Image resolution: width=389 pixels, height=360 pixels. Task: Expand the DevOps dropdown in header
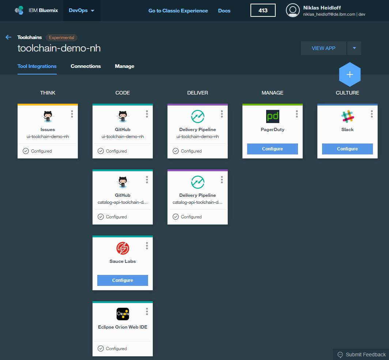click(x=82, y=11)
